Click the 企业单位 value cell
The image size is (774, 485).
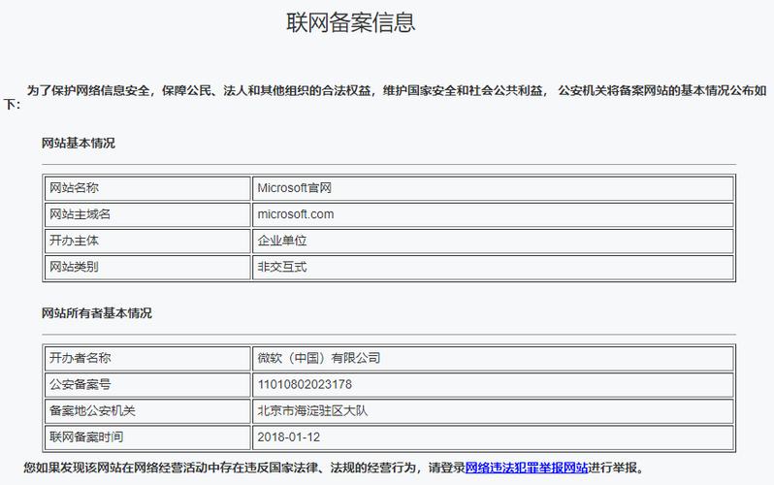point(493,241)
